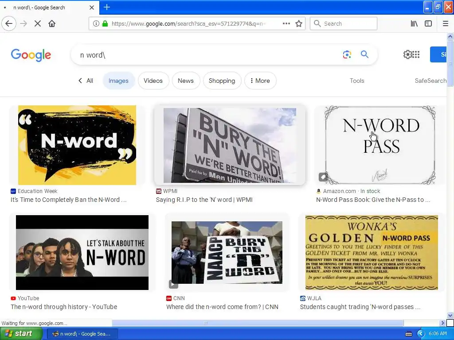Click the product tag badge on Amazon thumbnail
This screenshot has width=454, height=340.
(323, 177)
